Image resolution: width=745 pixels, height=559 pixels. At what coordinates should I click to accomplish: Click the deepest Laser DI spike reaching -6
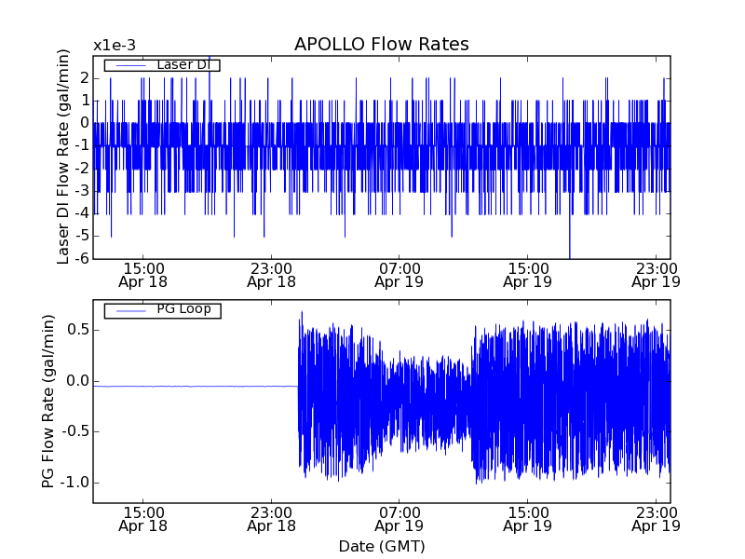[569, 253]
